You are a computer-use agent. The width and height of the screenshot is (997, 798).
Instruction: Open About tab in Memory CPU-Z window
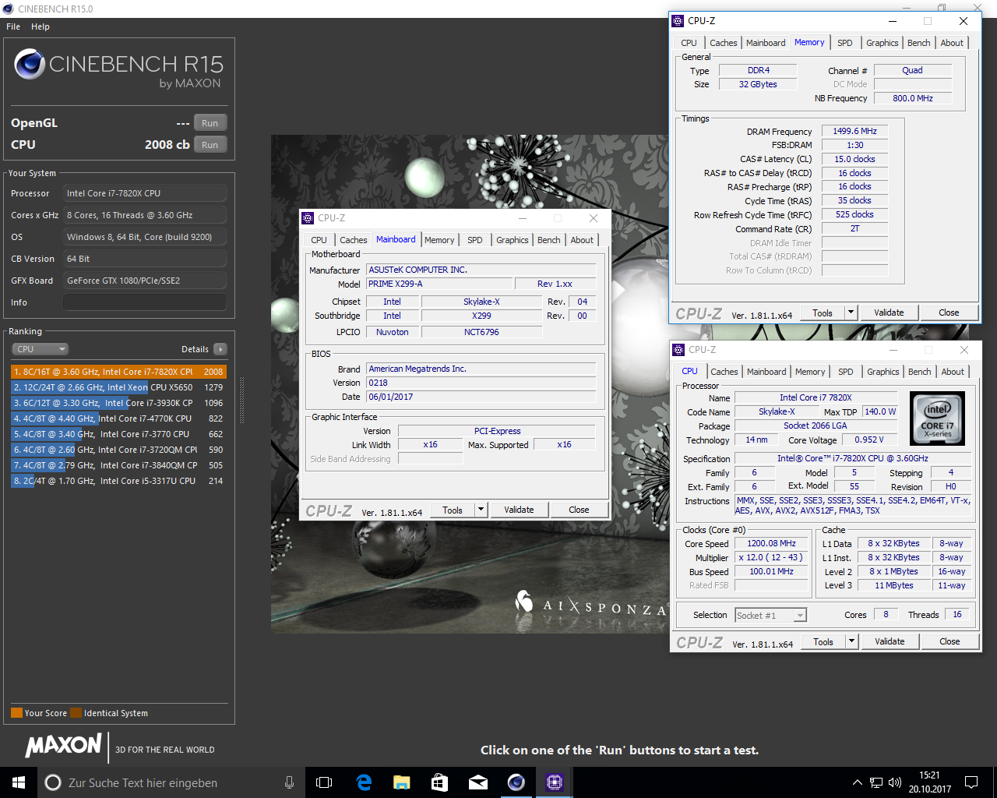[952, 43]
